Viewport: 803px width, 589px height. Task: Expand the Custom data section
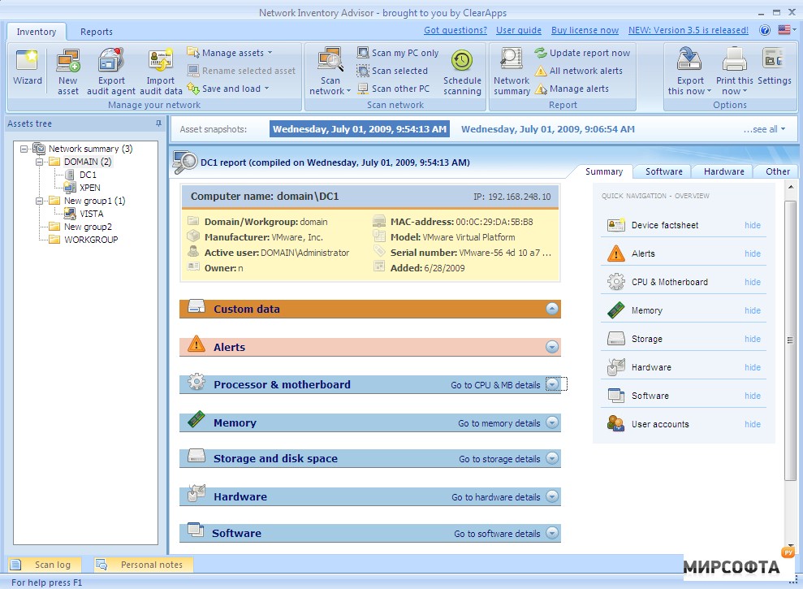pyautogui.click(x=552, y=309)
